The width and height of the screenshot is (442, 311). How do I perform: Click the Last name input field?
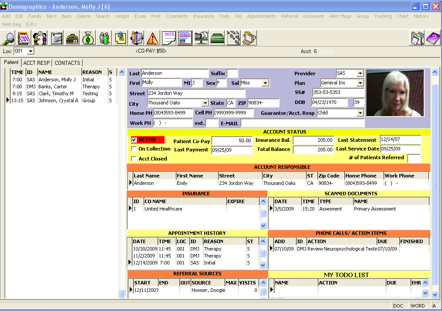[x=175, y=73]
